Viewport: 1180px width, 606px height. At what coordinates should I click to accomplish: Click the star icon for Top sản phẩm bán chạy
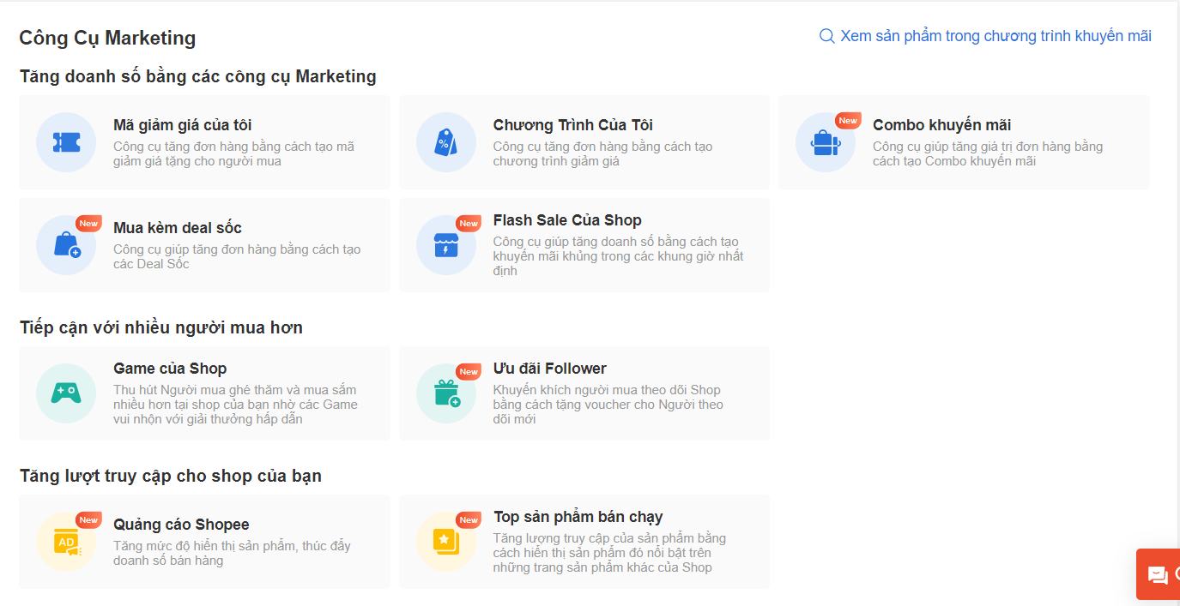point(445,542)
